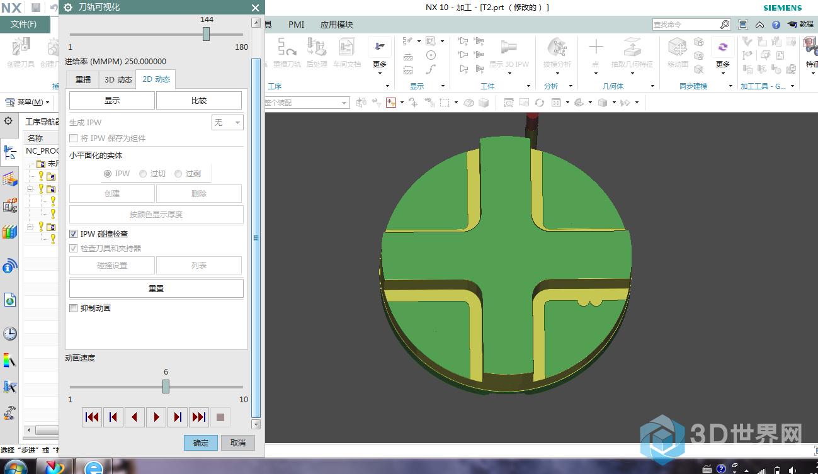Open the Windows Start button
Viewport: 818px width, 474px height.
point(16,466)
